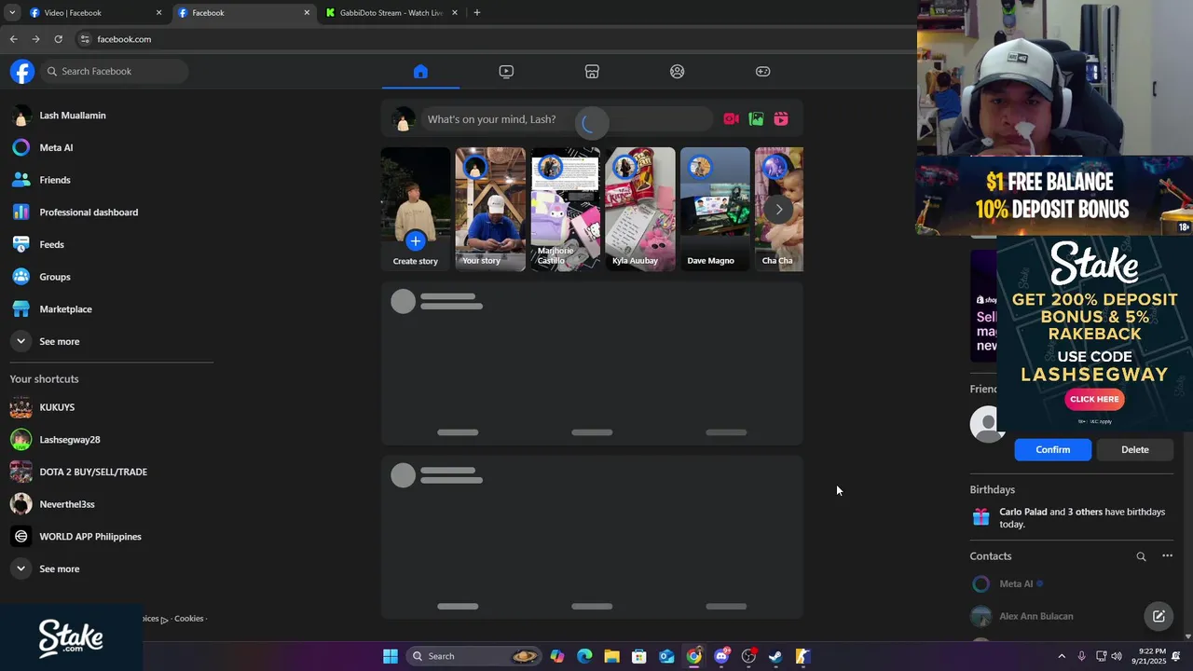The width and height of the screenshot is (1193, 671).
Task: Search the Contacts list
Action: 1141,556
